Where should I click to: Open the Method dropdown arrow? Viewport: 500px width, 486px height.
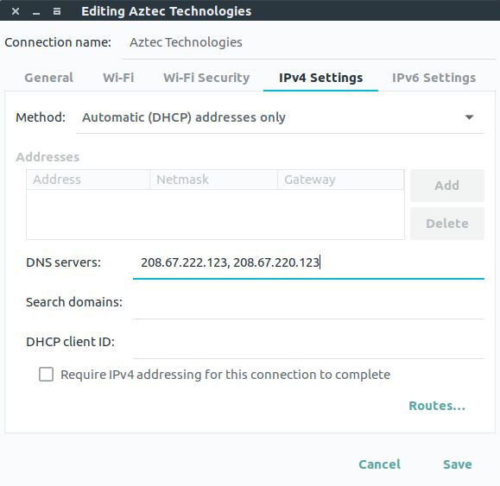click(469, 117)
